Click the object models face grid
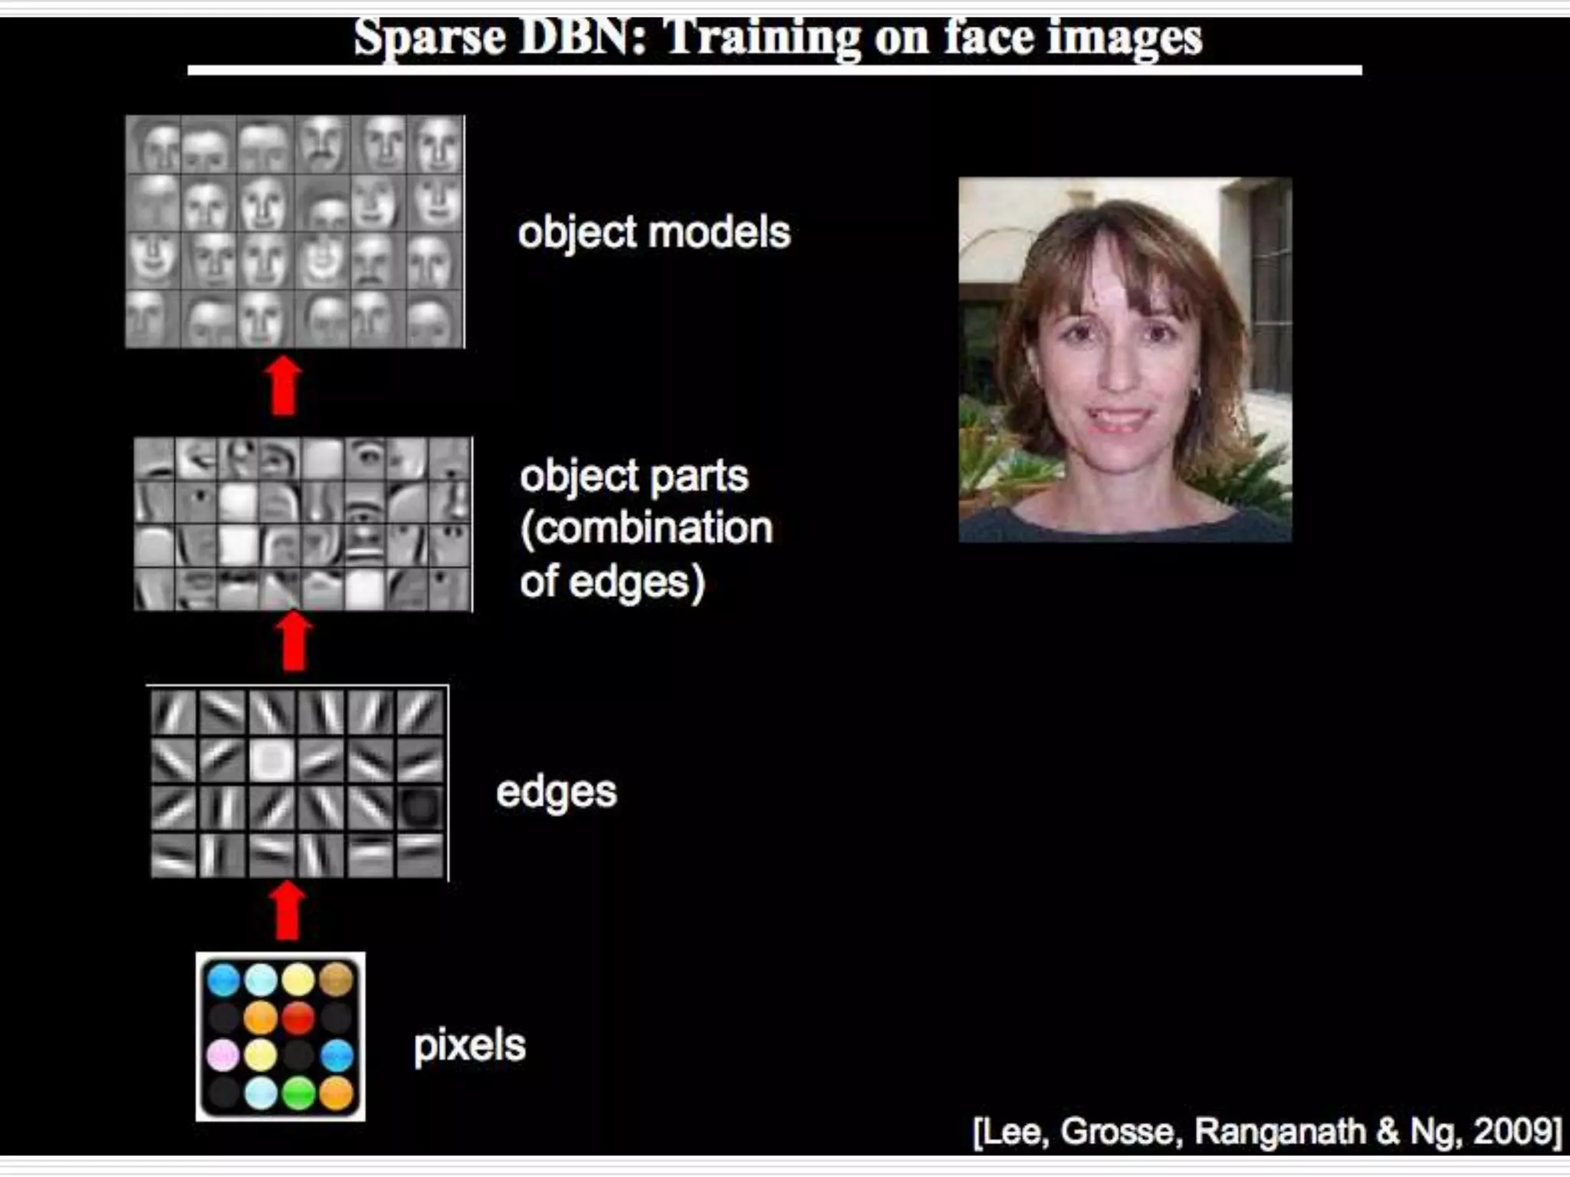1570x1177 pixels. pyautogui.click(x=295, y=231)
